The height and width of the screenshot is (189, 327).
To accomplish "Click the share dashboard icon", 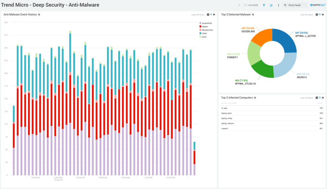I will point(271,5).
